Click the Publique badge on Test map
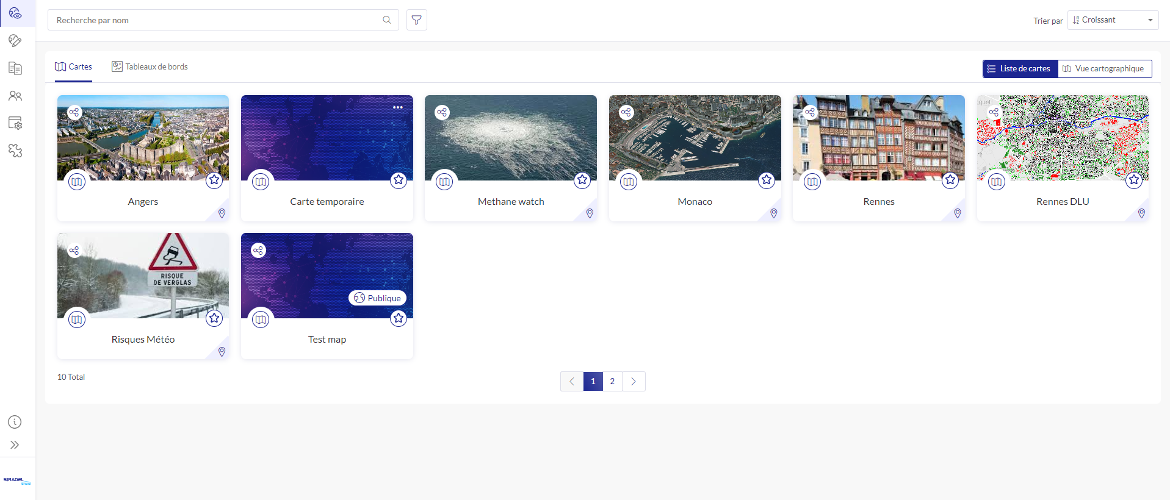 click(377, 298)
